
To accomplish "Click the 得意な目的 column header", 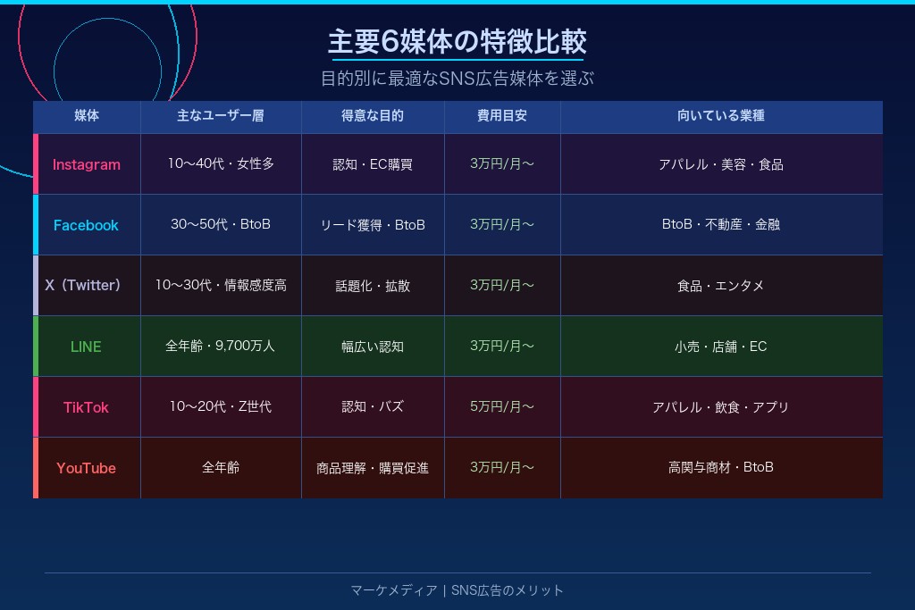I will coord(373,116).
